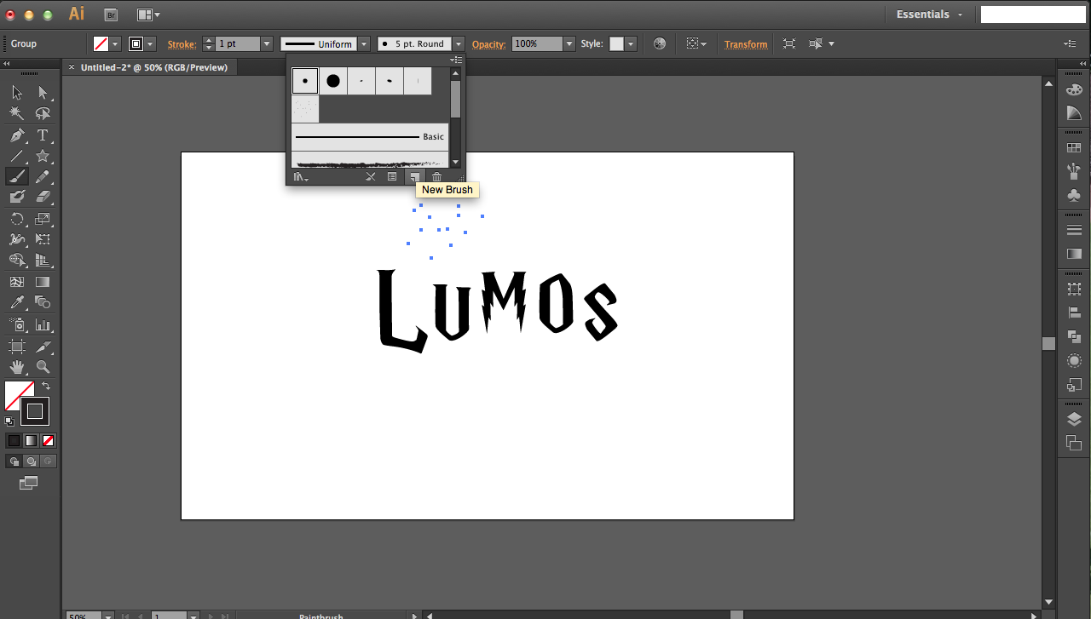Screen dimensions: 1091x619
Task: Choose the Magic Wand tool
Action: pyautogui.click(x=17, y=113)
